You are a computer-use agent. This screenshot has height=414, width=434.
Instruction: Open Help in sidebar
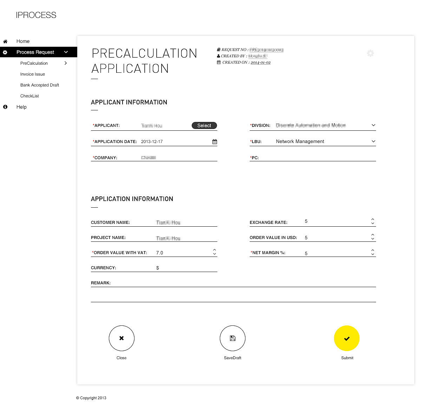21,107
